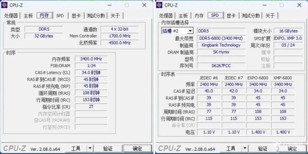The width and height of the screenshot is (308, 154).
Task: Expand 工具 dropdown arrow in right window
Action: [245, 149]
